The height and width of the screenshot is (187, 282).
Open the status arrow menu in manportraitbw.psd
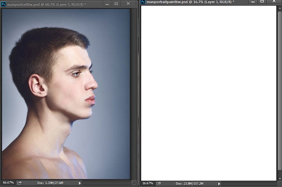80,183
